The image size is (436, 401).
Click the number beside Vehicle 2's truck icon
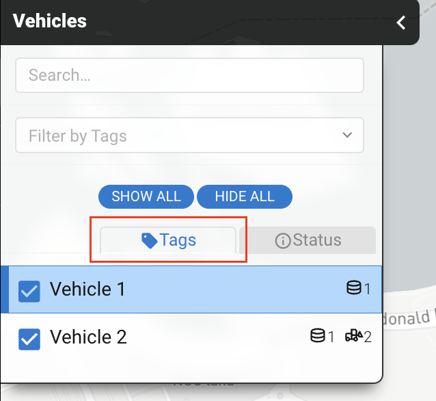point(368,337)
